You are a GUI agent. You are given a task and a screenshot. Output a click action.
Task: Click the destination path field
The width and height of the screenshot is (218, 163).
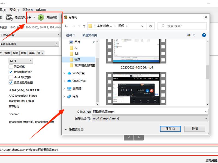(109, 150)
